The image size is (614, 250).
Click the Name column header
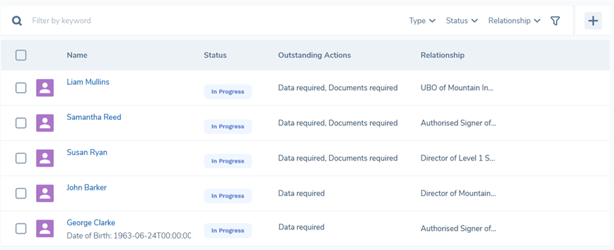(x=77, y=55)
